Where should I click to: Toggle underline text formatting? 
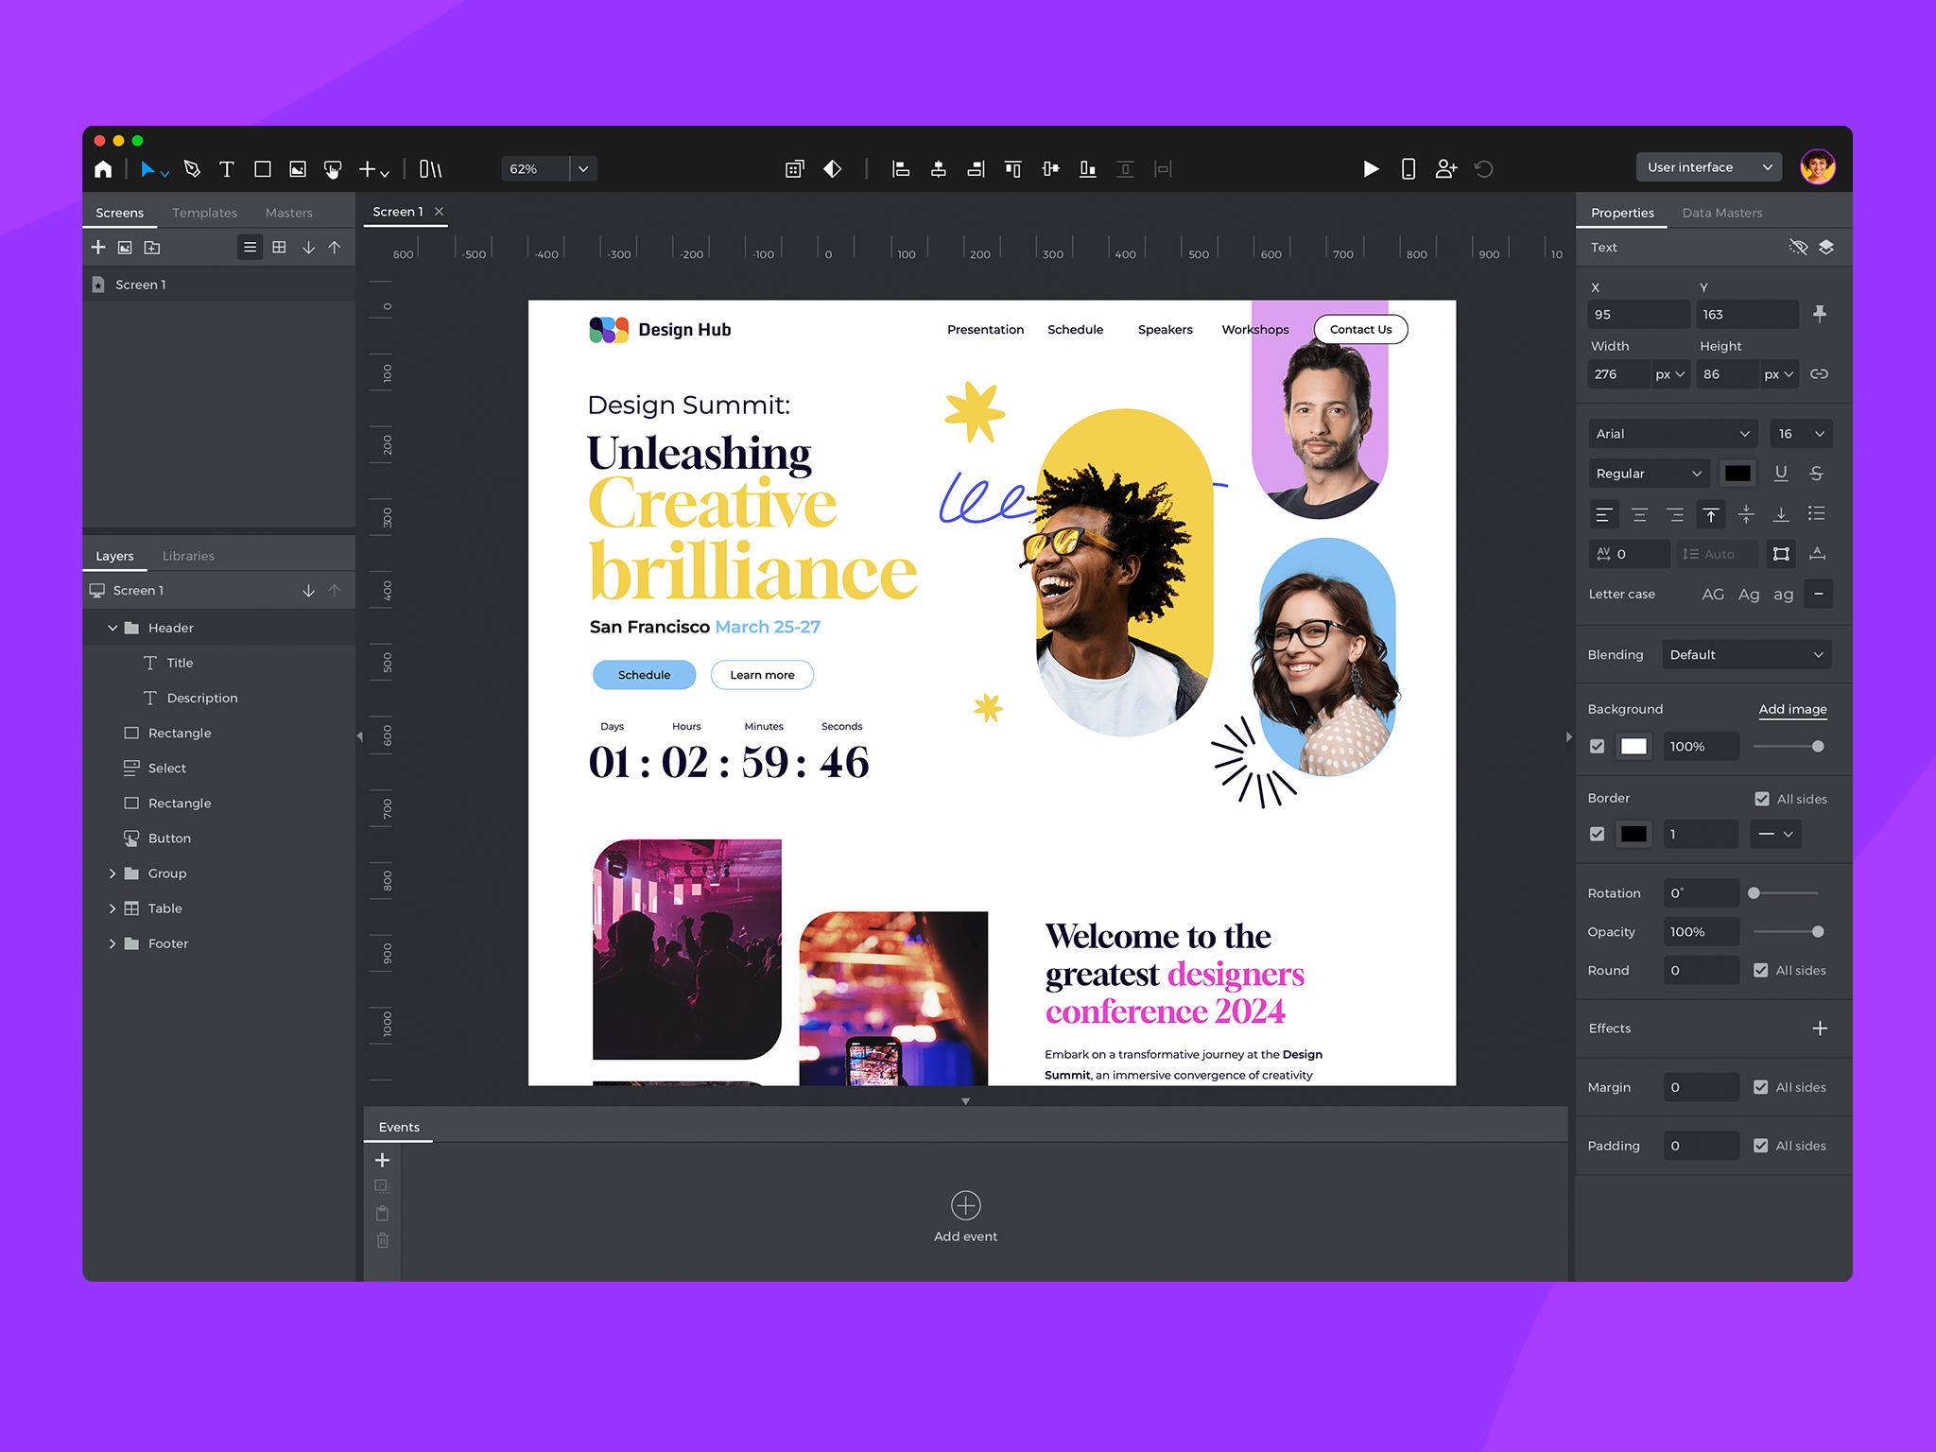click(1781, 473)
